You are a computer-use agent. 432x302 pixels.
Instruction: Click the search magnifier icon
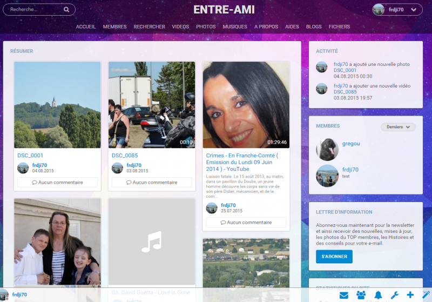[x=66, y=9]
